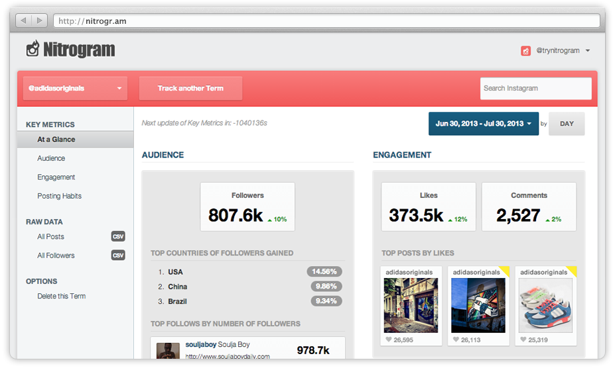Download All Followers CSV icon
Image resolution: width=615 pixels, height=372 pixels.
pyautogui.click(x=117, y=256)
